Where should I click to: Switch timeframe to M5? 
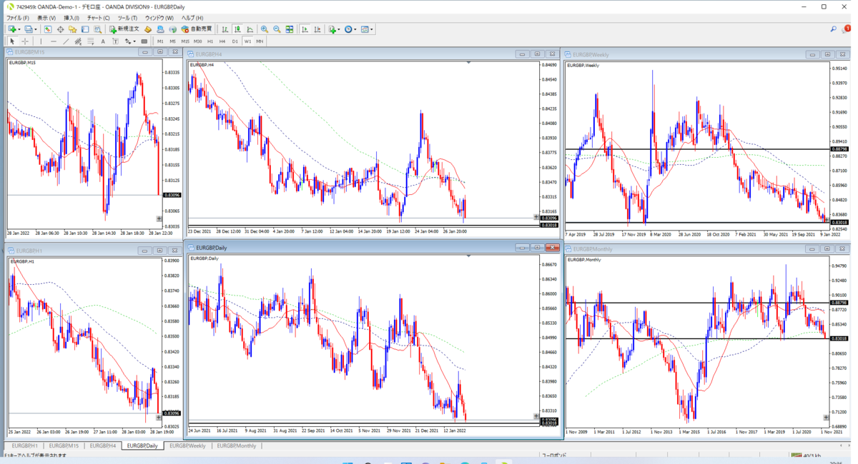[172, 41]
